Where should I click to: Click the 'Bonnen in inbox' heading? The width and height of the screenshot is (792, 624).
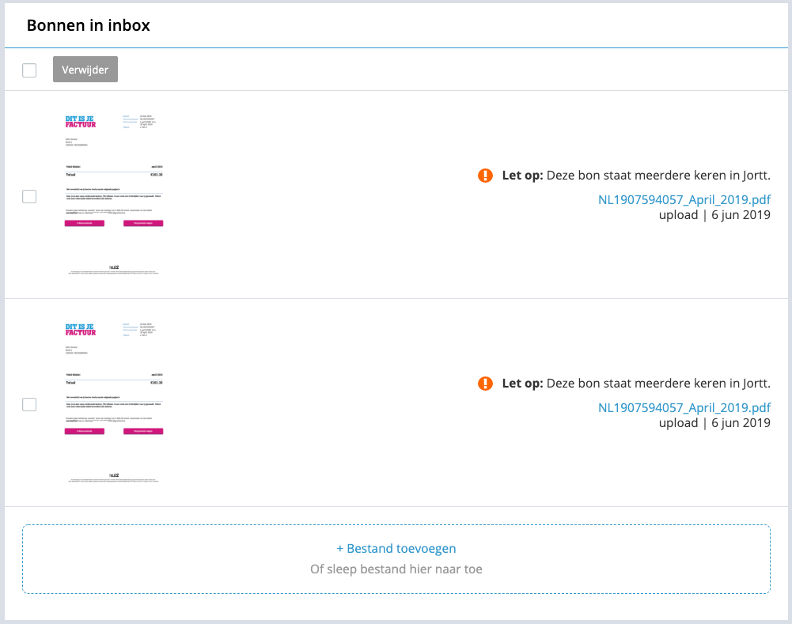pyautogui.click(x=89, y=25)
